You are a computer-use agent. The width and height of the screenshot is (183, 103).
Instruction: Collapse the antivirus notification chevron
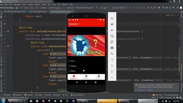click(x=177, y=87)
